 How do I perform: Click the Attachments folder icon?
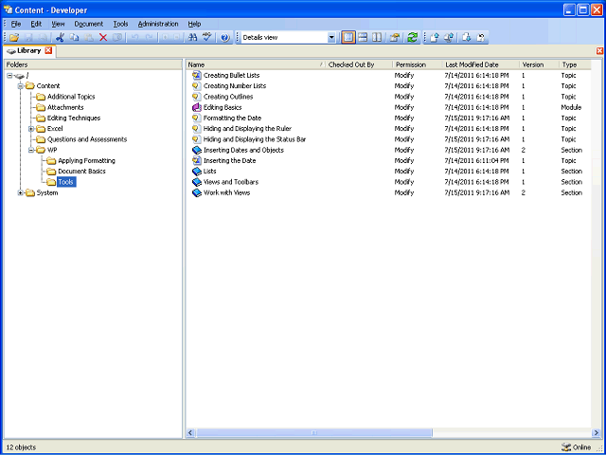coord(40,107)
